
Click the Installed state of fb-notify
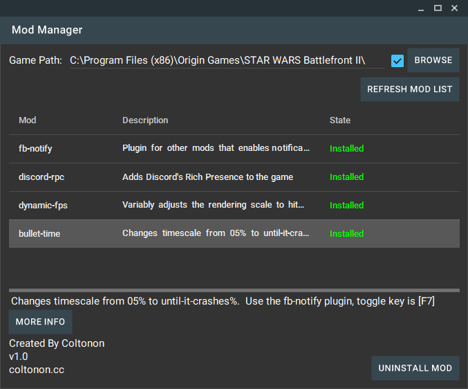pyautogui.click(x=346, y=149)
